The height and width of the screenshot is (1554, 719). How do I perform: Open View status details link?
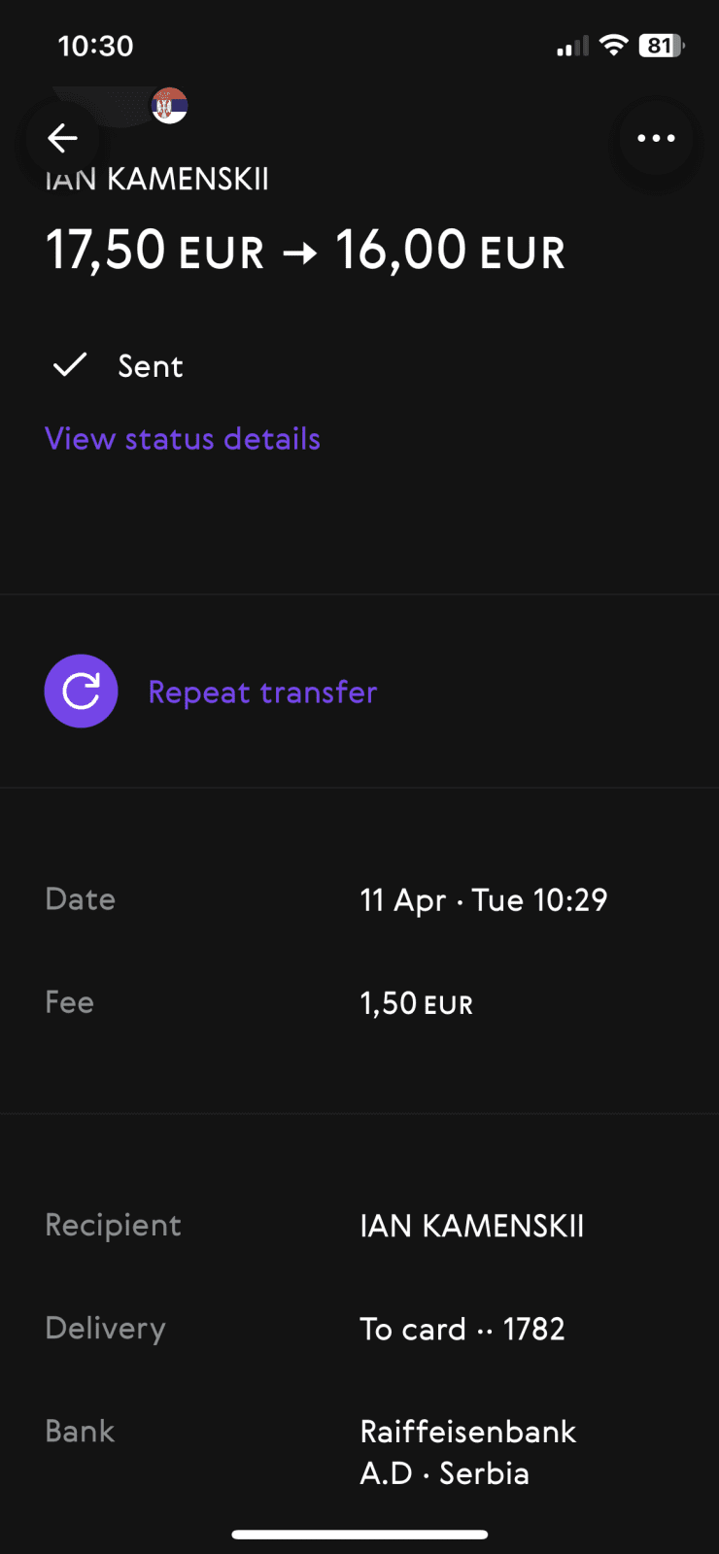[183, 439]
